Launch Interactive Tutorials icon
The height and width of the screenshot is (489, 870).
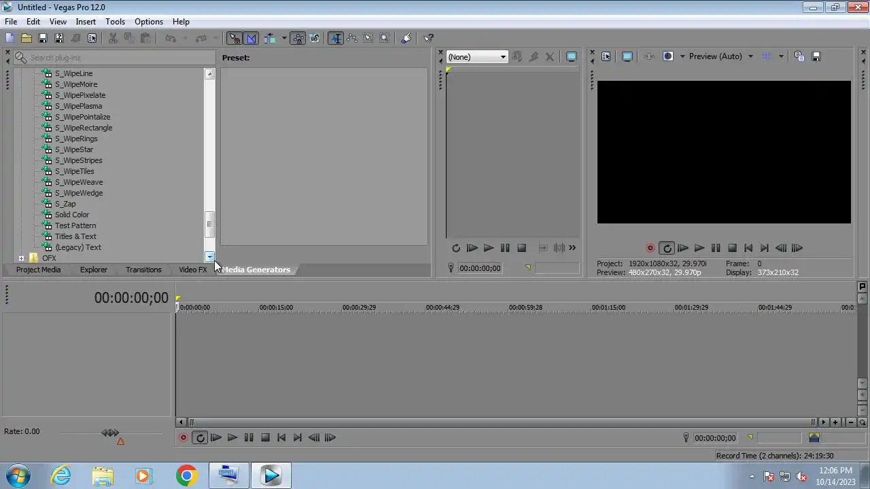click(406, 38)
